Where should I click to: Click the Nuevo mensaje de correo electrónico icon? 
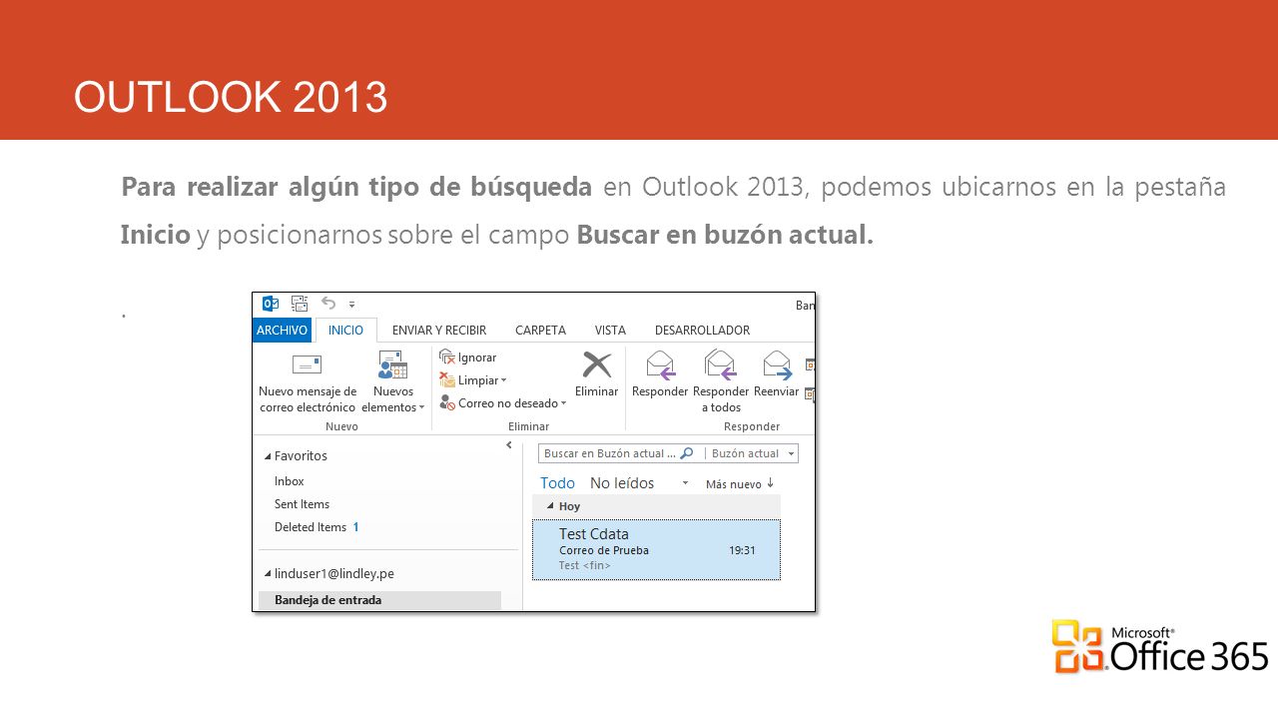[x=307, y=364]
